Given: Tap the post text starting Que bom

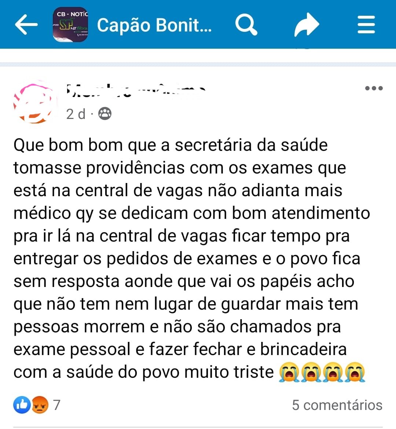Looking at the screenshot, I should coord(192,258).
